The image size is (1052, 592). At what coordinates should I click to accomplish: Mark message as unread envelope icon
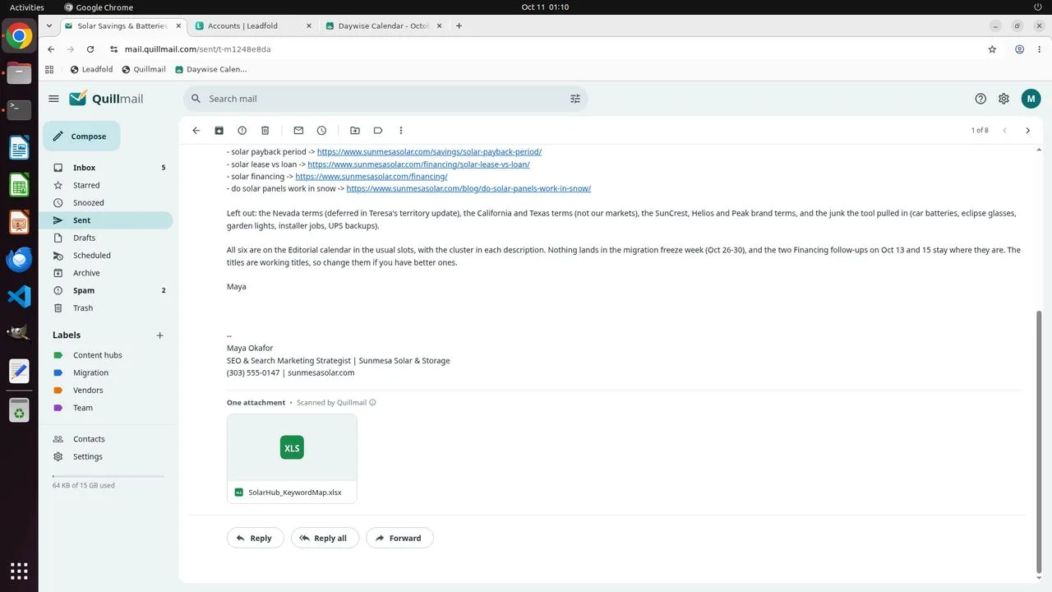click(298, 131)
